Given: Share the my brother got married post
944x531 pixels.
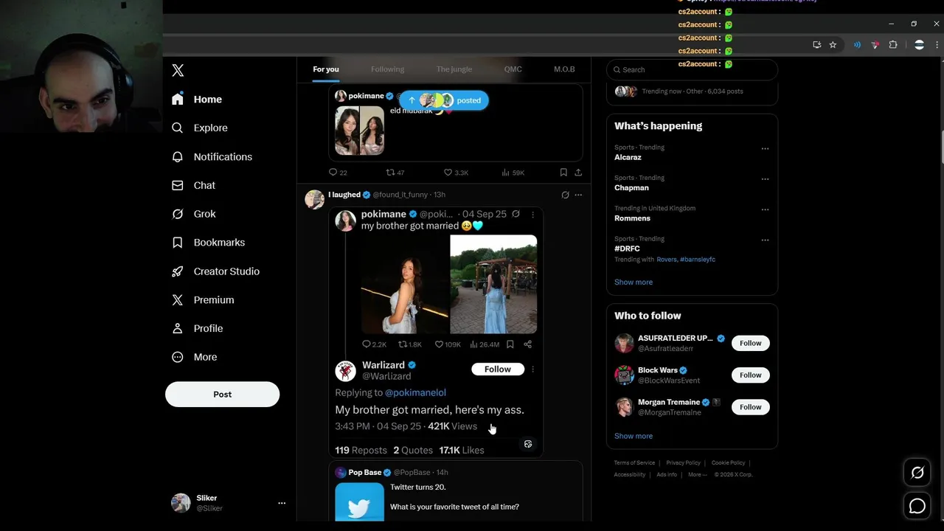Looking at the screenshot, I should coord(527,344).
